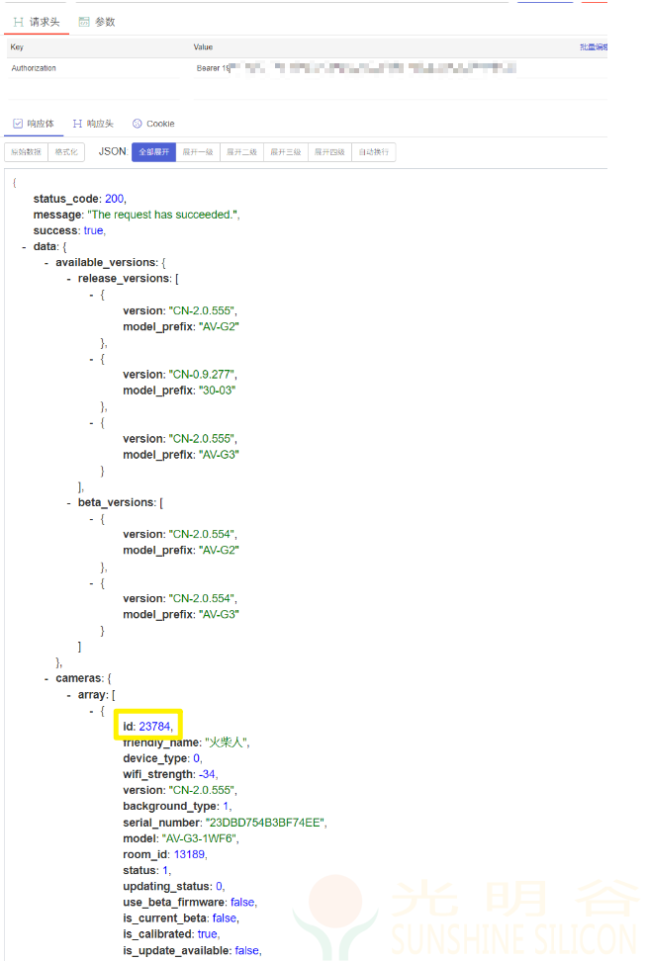Click 展开二级 to expand two levels
Viewport: 648px width, 961px height.
click(x=241, y=152)
